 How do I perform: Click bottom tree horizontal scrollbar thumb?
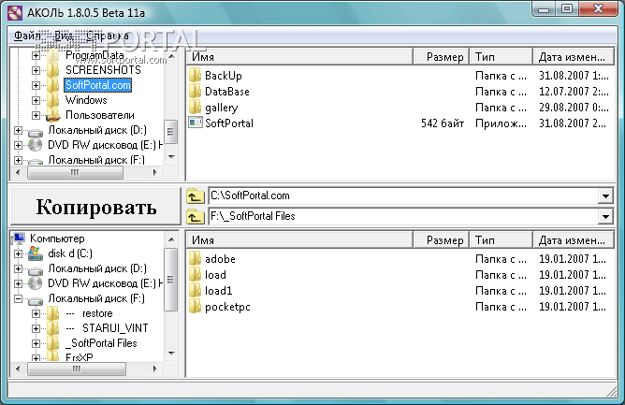point(77,369)
